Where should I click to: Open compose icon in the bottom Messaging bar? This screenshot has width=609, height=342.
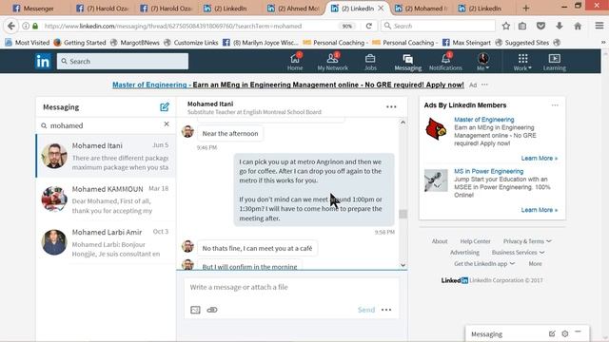552,333
